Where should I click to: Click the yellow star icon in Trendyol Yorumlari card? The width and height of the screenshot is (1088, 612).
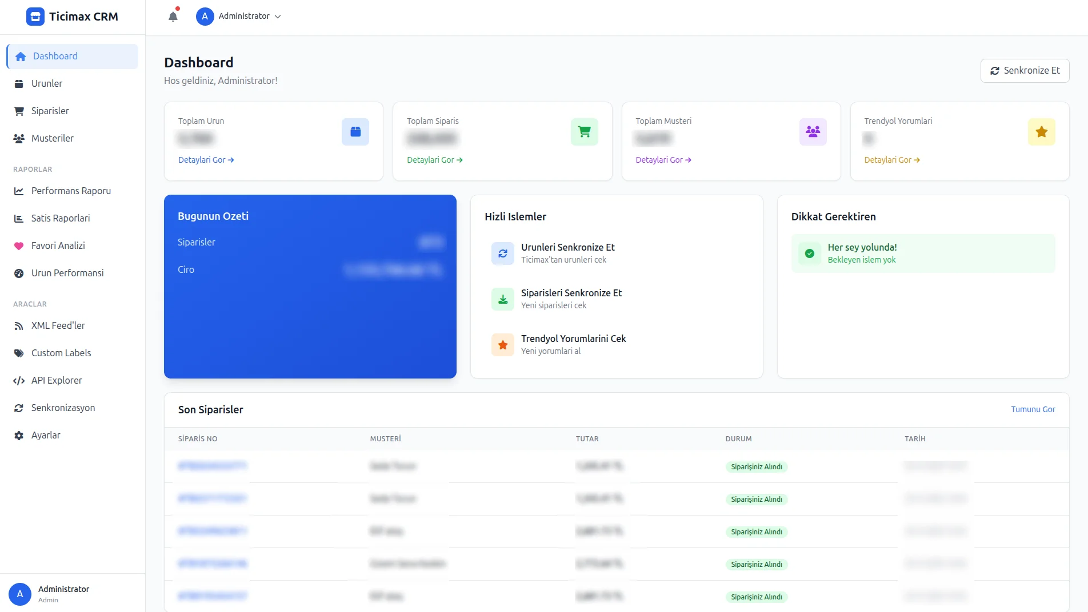click(x=1041, y=132)
